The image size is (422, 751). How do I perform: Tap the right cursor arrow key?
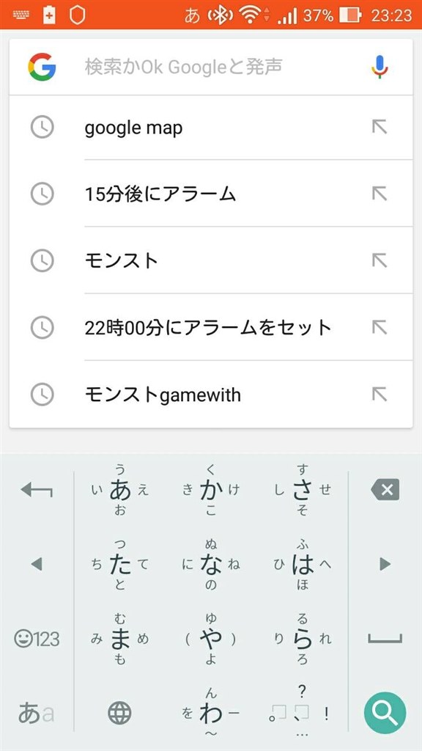tap(385, 564)
